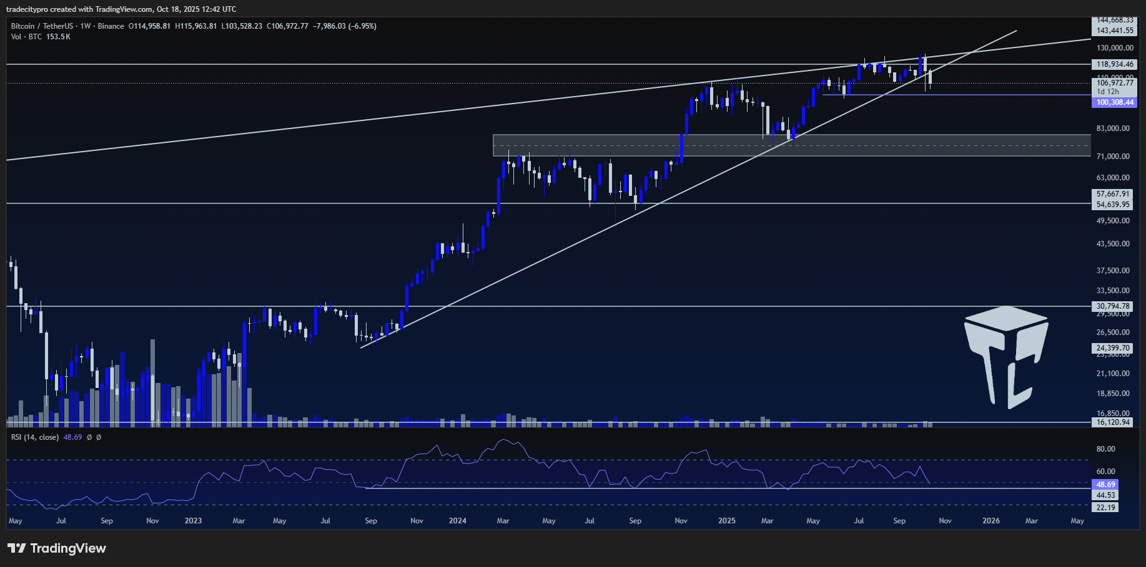This screenshot has height=567, width=1146.
Task: Click the RSI level label 22.19
Action: (1105, 508)
